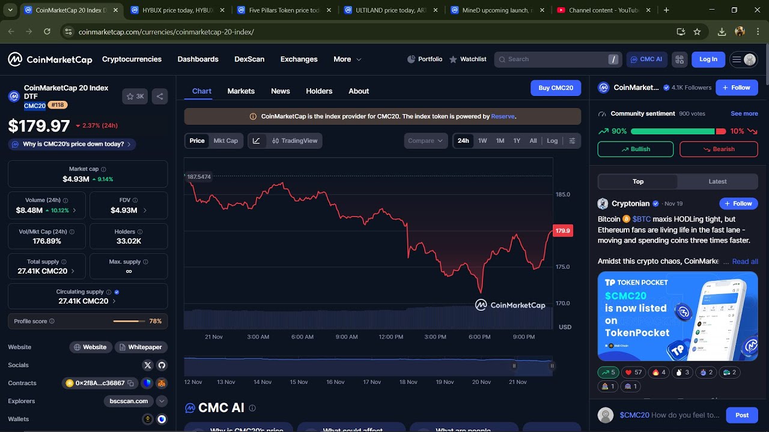The height and width of the screenshot is (432, 769).
Task: Toggle Log scale
Action: tap(552, 141)
